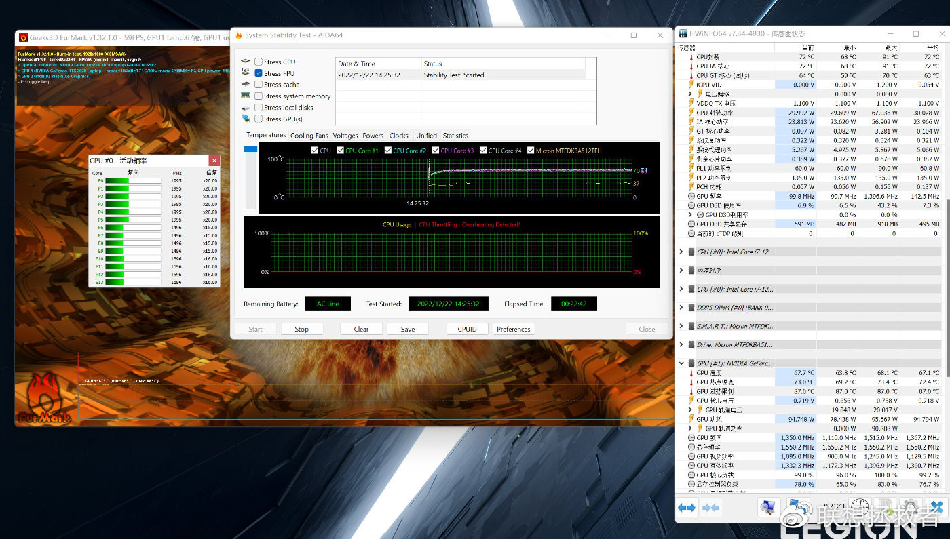950x539 pixels.
Task: Click RAM module icon beside Stress system memory
Action: tap(246, 96)
